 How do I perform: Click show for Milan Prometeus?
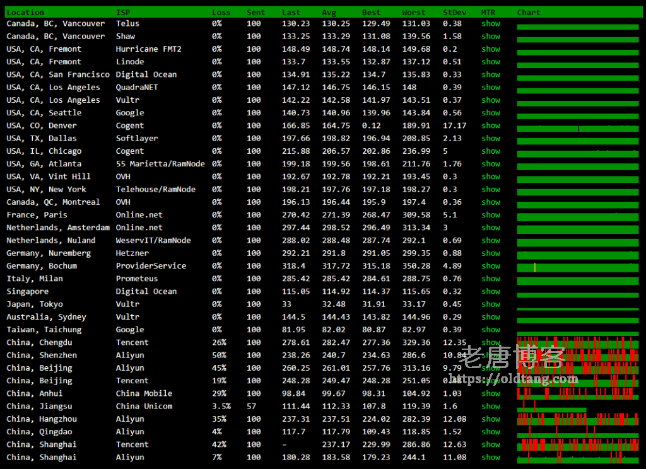coord(491,279)
